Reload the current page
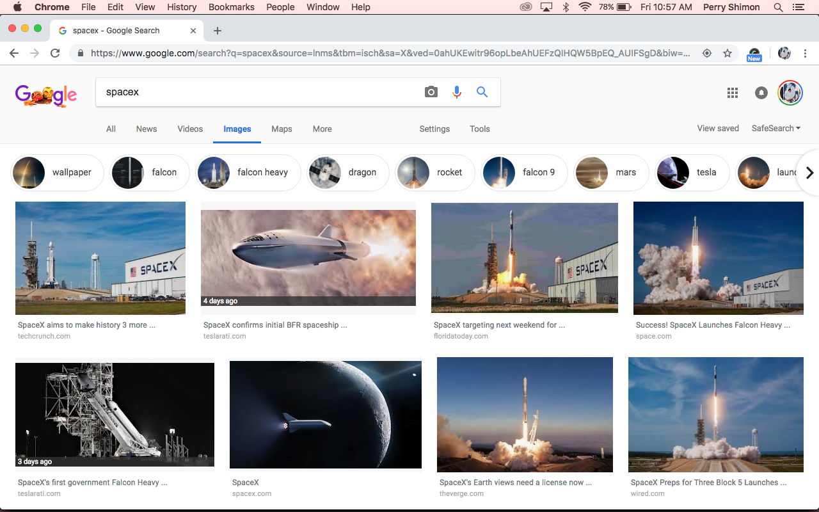This screenshot has width=819, height=512. click(x=55, y=54)
